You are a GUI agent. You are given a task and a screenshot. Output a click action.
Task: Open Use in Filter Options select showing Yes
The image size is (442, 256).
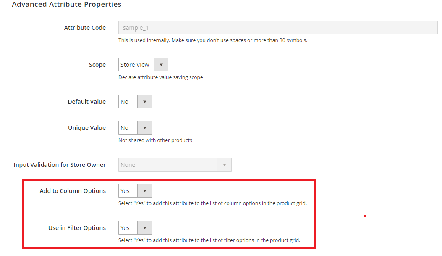[128, 228]
